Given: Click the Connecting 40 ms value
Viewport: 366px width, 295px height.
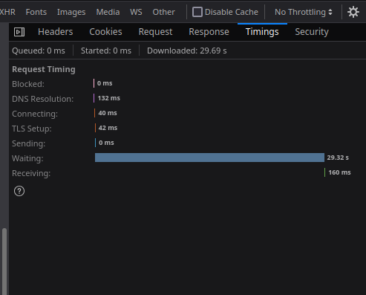Looking at the screenshot, I should pos(108,113).
